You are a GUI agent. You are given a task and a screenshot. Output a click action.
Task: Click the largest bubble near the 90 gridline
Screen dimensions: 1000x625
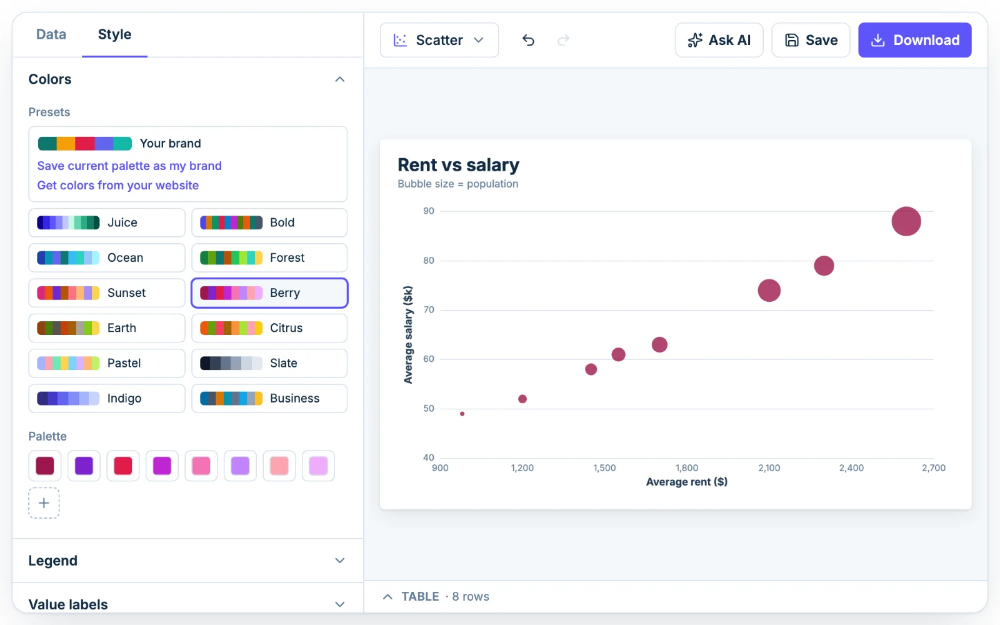point(906,221)
